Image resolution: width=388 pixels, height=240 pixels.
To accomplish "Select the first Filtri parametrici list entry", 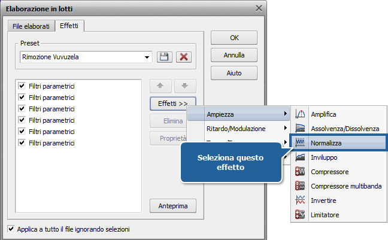I will (x=51, y=86).
